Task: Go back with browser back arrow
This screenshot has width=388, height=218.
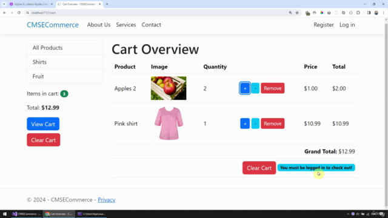Action: (x=4, y=13)
